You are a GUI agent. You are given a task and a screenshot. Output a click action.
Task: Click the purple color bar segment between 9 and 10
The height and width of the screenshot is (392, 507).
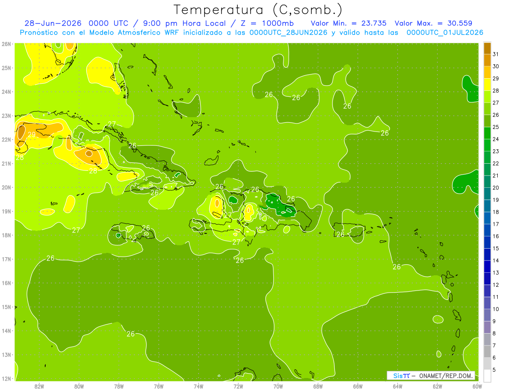click(487, 315)
